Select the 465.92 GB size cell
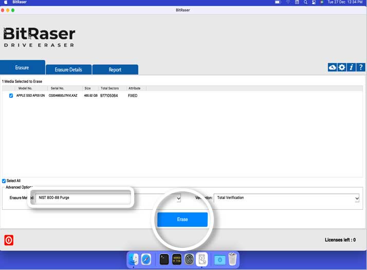The height and width of the screenshot is (270, 367). (x=90, y=96)
